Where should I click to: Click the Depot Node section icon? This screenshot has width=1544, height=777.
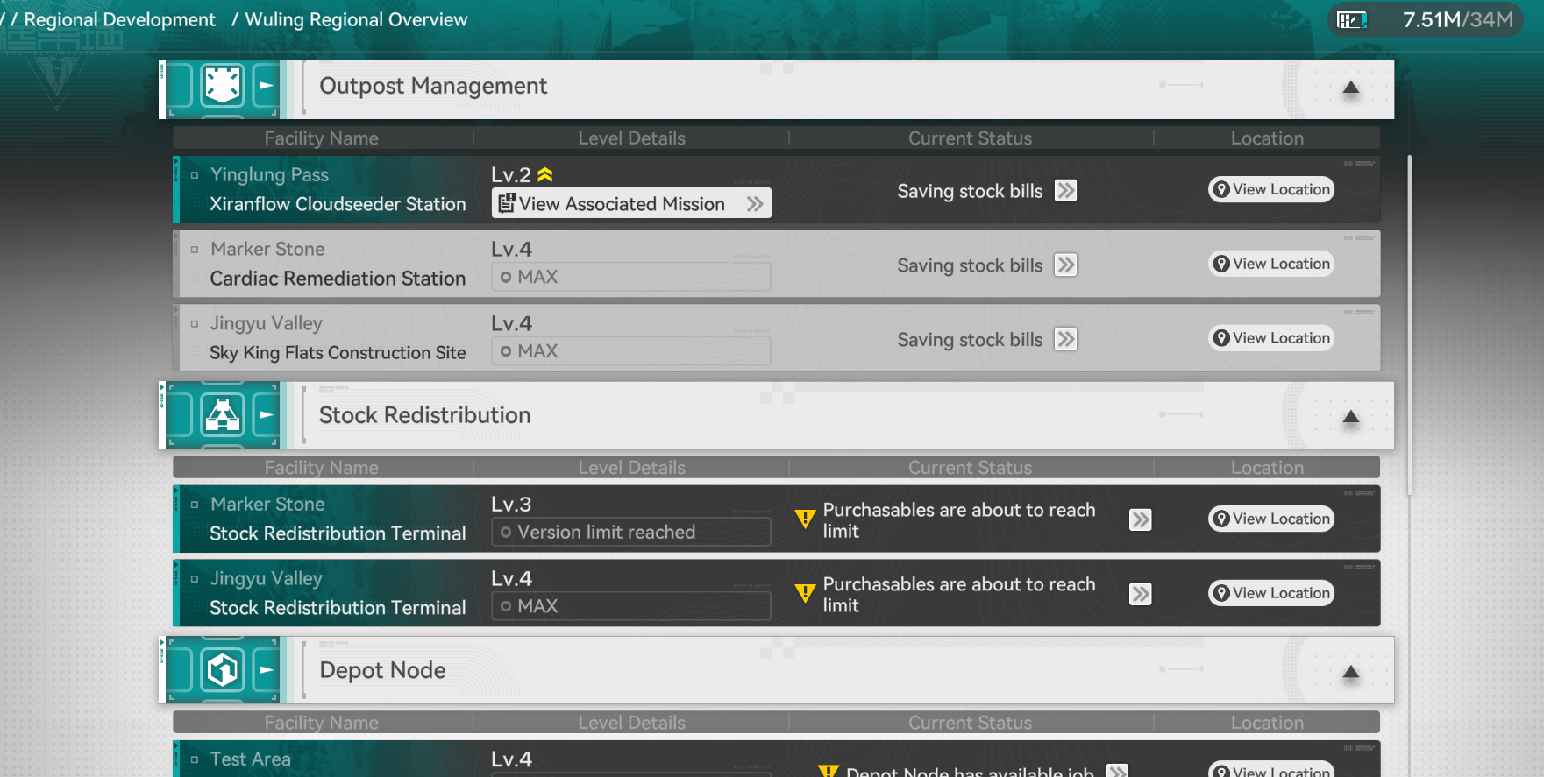[223, 670]
